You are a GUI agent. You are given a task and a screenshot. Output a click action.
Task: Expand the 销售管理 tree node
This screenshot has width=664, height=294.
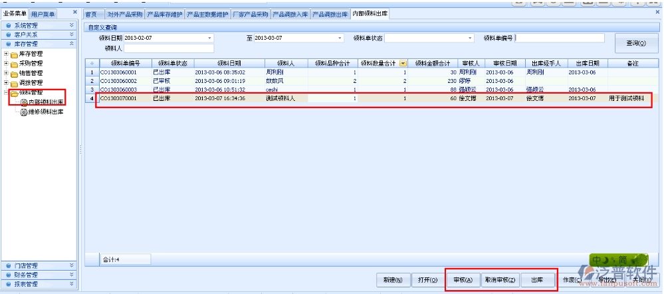tap(6, 73)
